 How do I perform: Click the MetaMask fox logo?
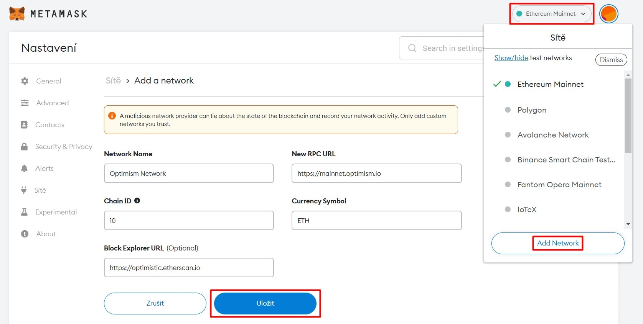[x=17, y=14]
